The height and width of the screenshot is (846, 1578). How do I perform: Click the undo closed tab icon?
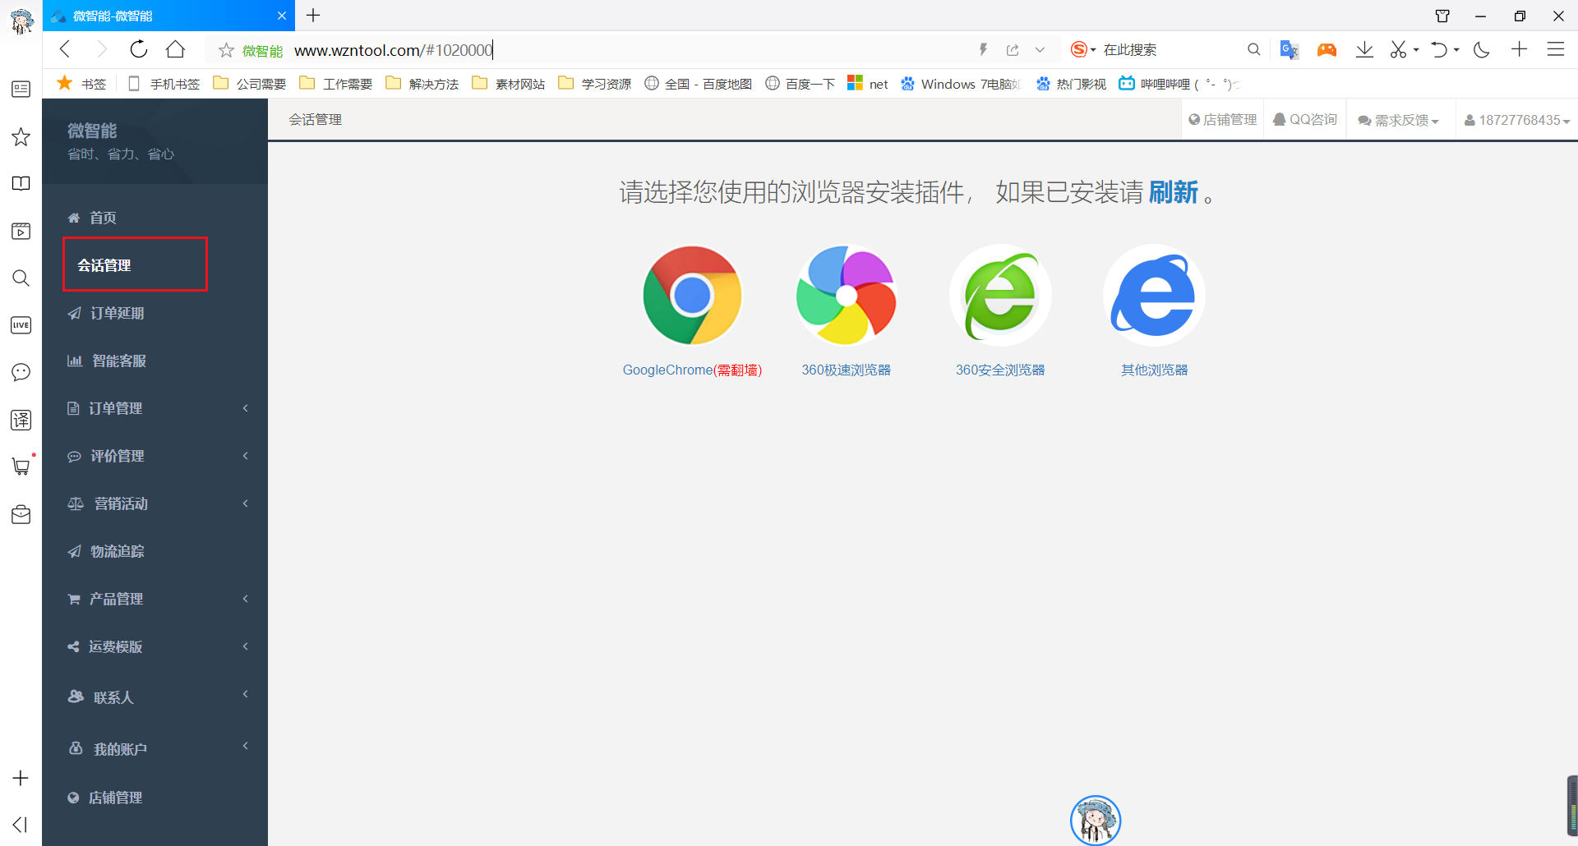[x=1439, y=49]
